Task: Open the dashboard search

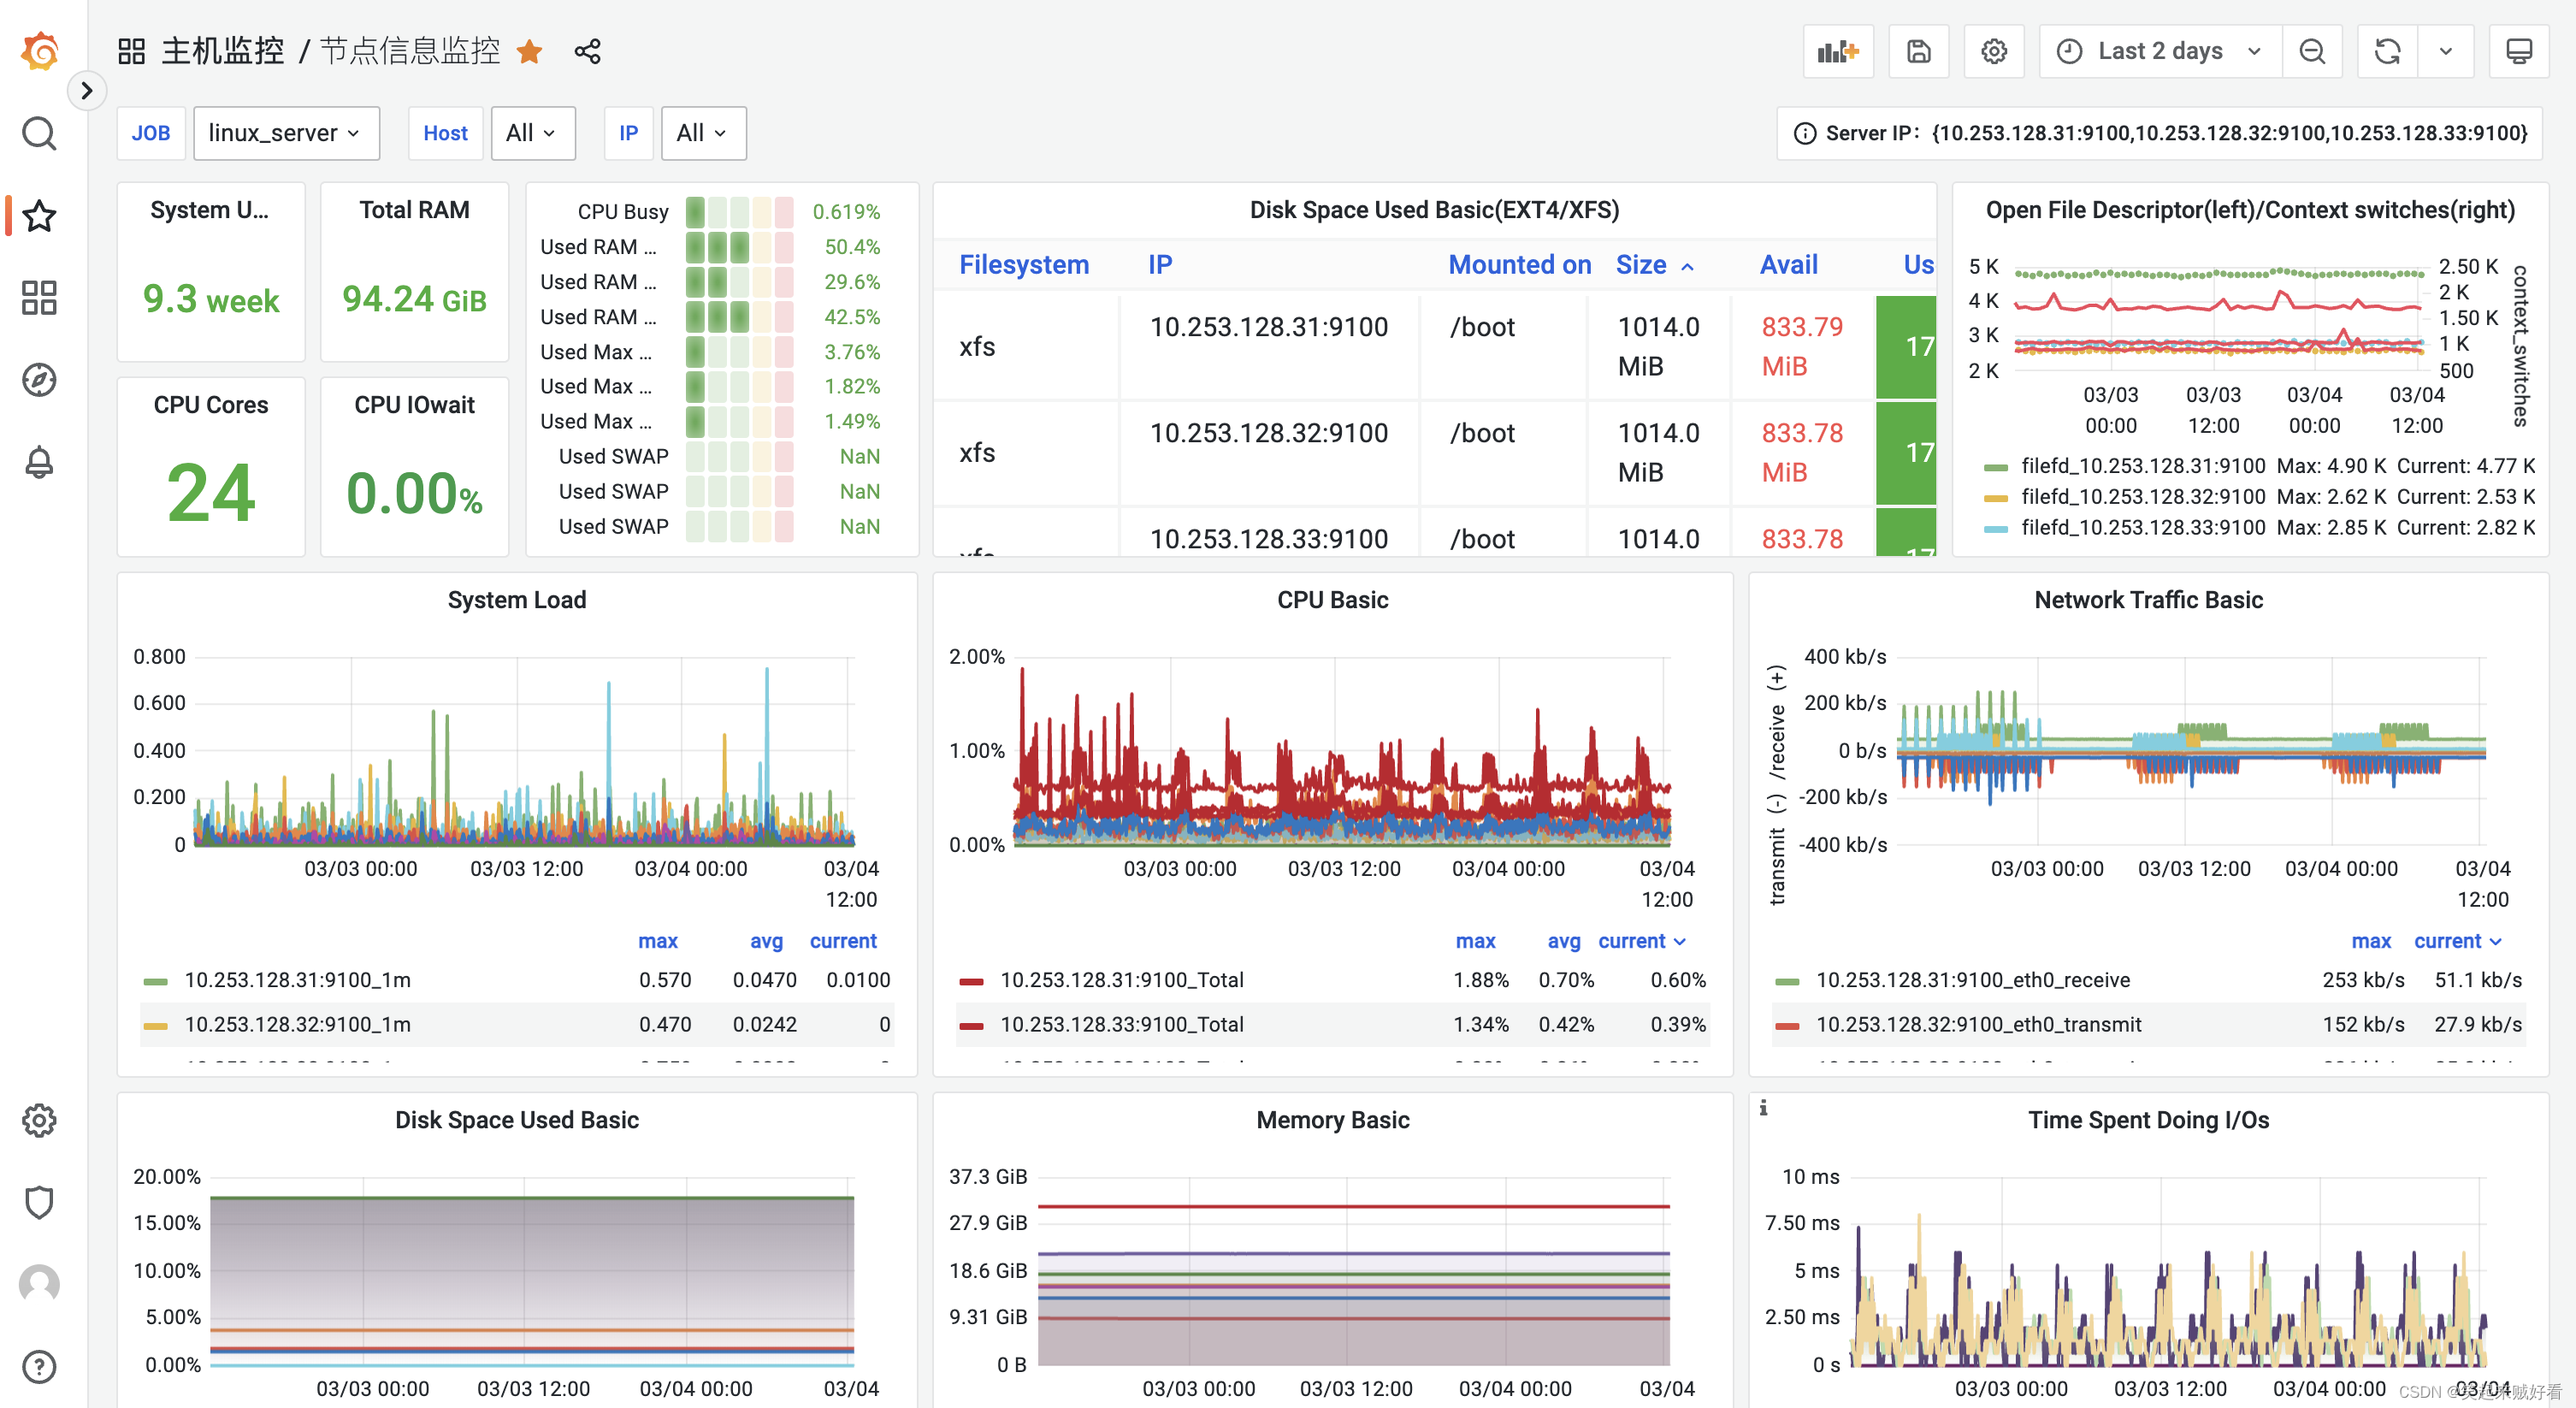Action: point(39,132)
